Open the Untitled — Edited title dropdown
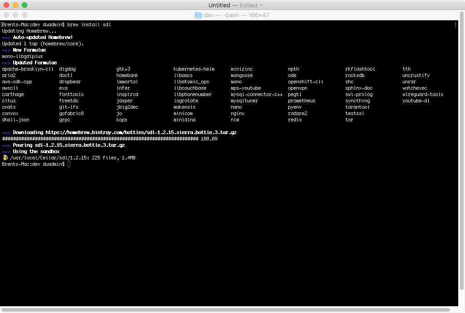Viewport: 465px width, 313px height. point(261,5)
